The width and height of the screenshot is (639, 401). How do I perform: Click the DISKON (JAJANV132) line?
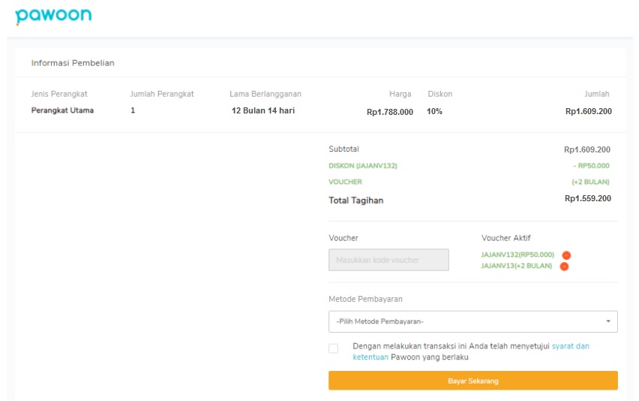coord(469,166)
